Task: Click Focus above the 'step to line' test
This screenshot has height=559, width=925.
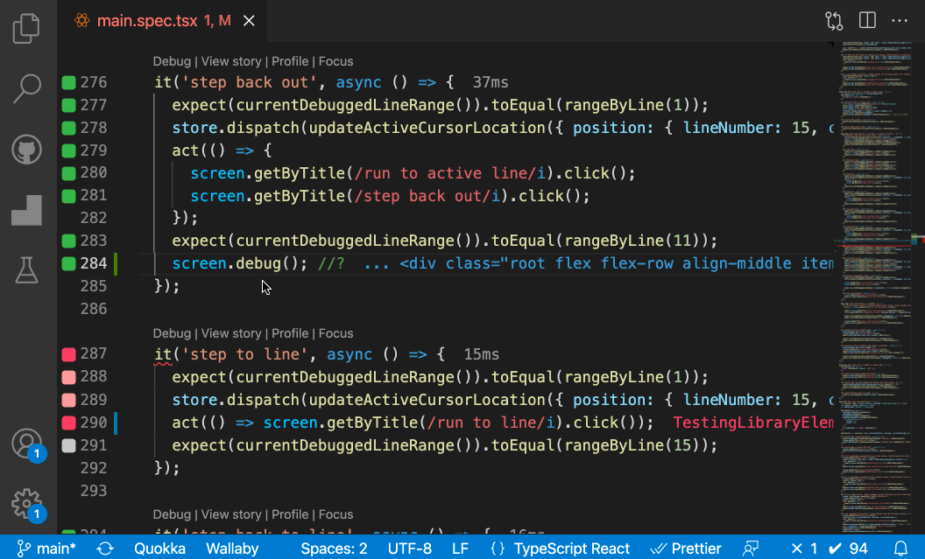Action: [335, 333]
